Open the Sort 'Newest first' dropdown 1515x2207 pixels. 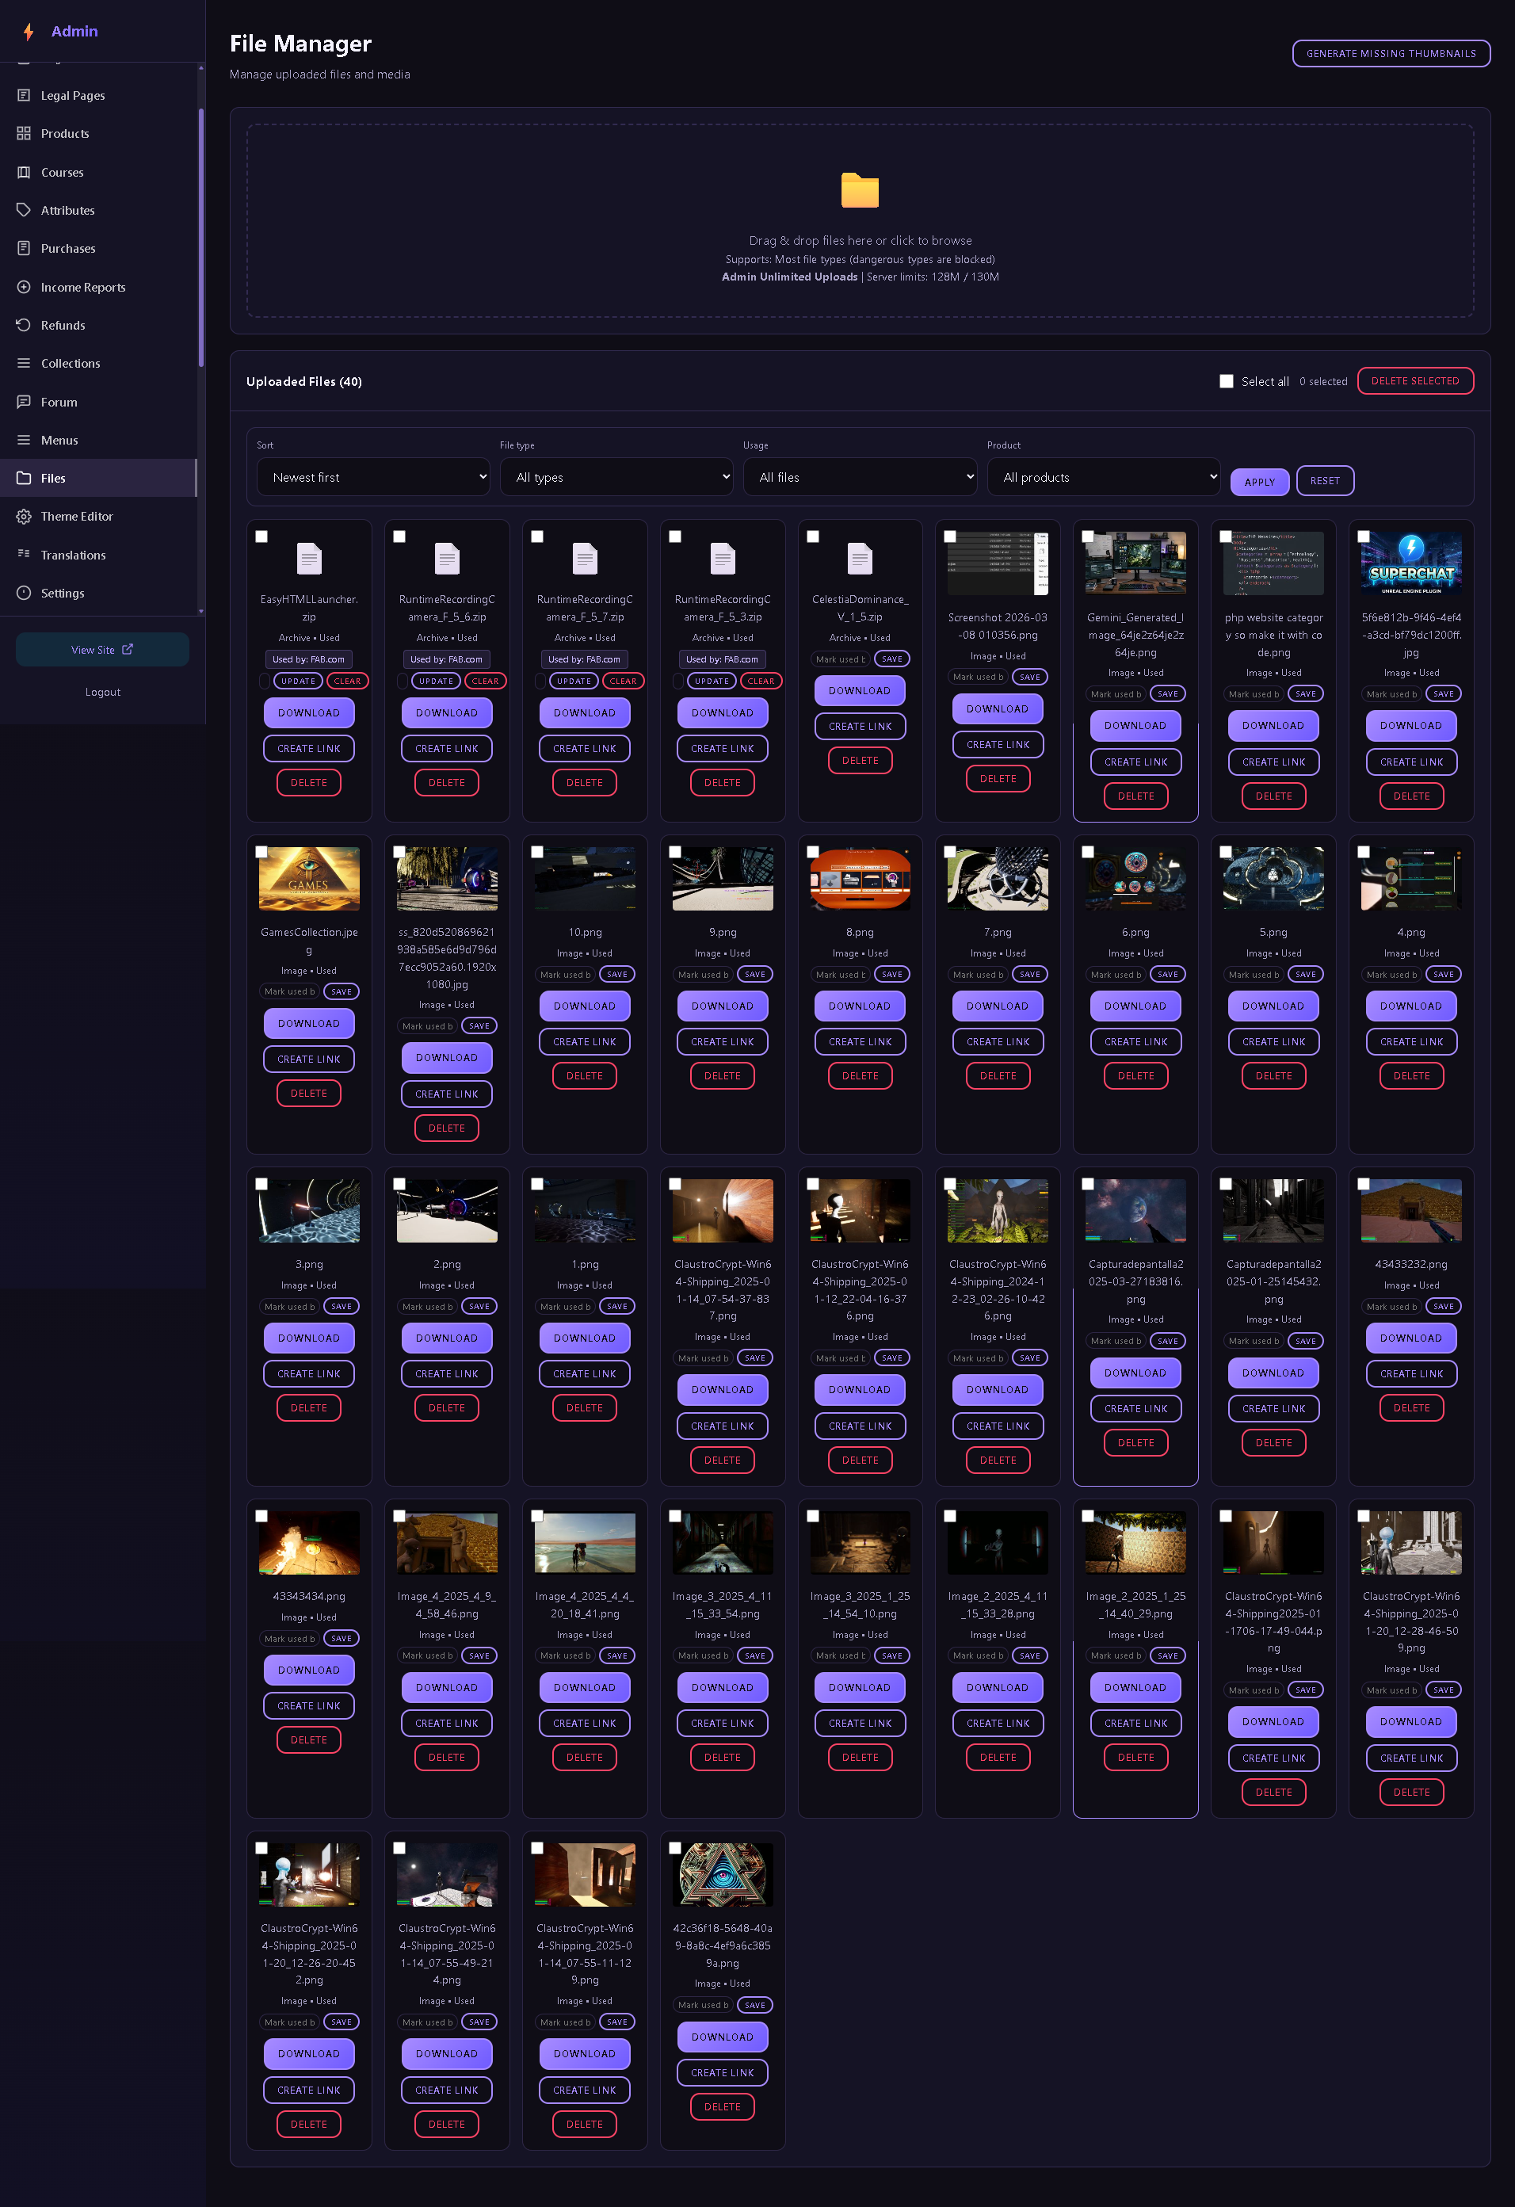[374, 477]
